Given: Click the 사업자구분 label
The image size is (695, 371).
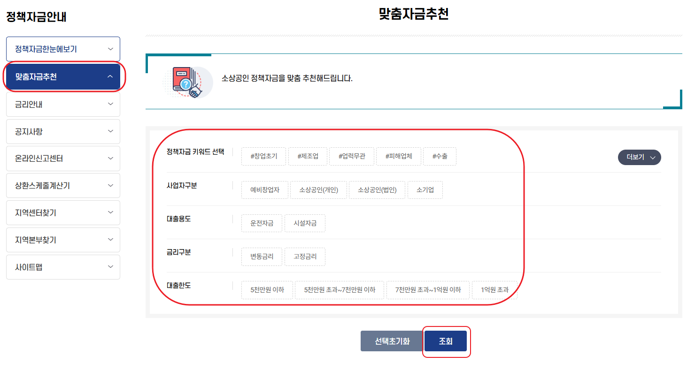Looking at the screenshot, I should pyautogui.click(x=182, y=185).
